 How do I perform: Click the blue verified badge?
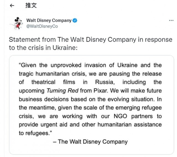pos(75,21)
